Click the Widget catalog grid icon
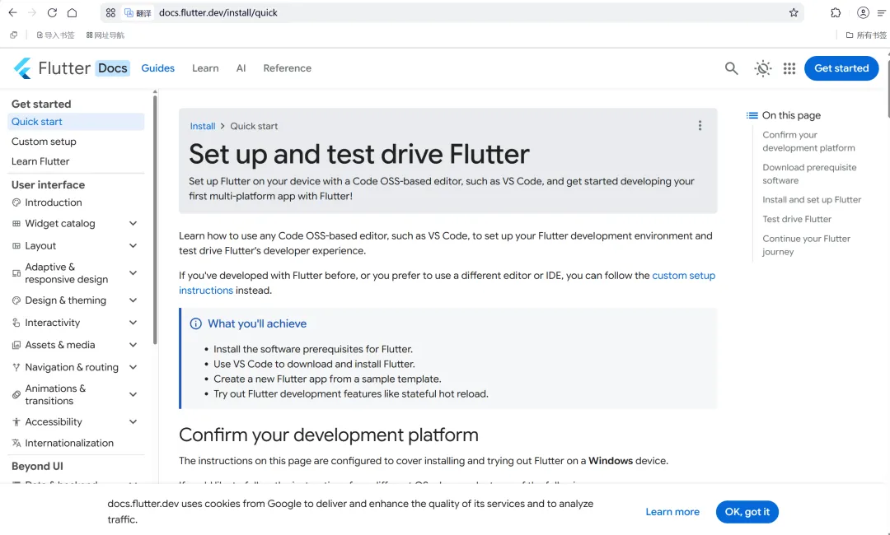Image resolution: width=890 pixels, height=535 pixels. coord(16,223)
